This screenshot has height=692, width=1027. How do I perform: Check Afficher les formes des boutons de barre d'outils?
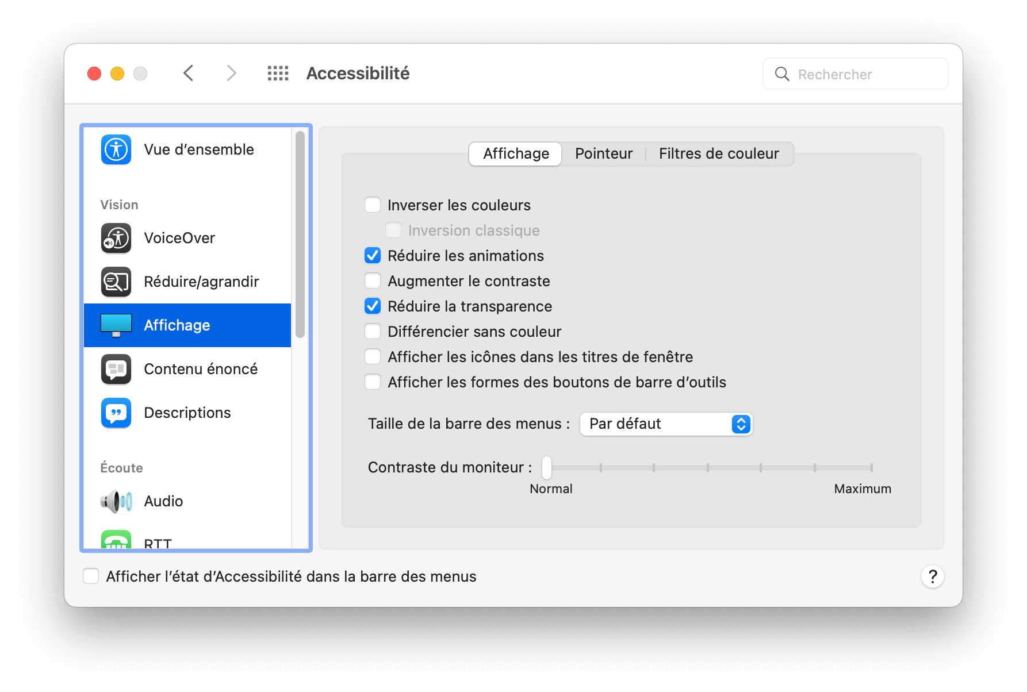pyautogui.click(x=373, y=382)
